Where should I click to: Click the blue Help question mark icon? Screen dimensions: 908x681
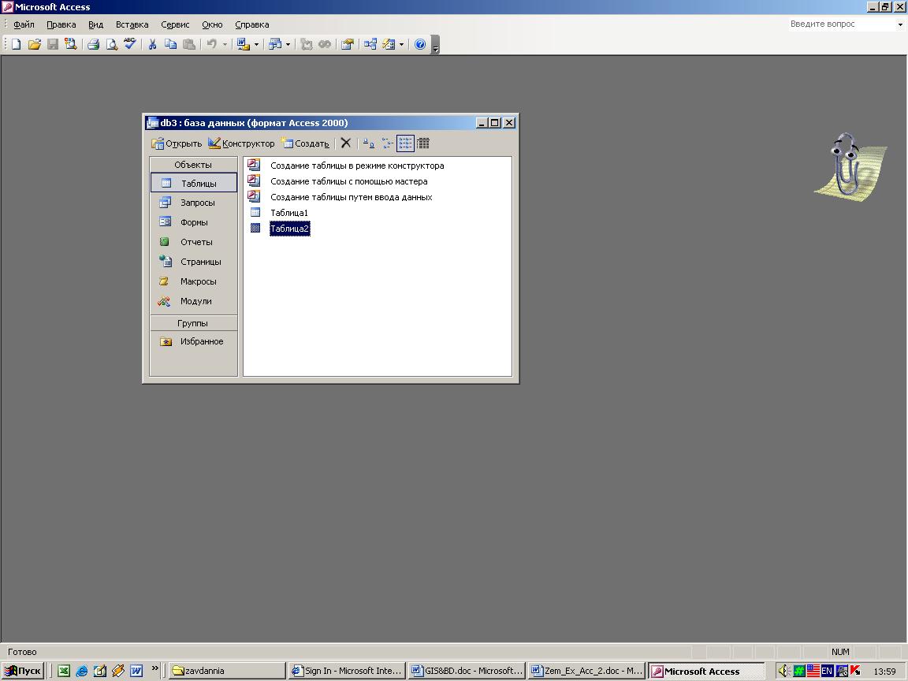click(420, 44)
